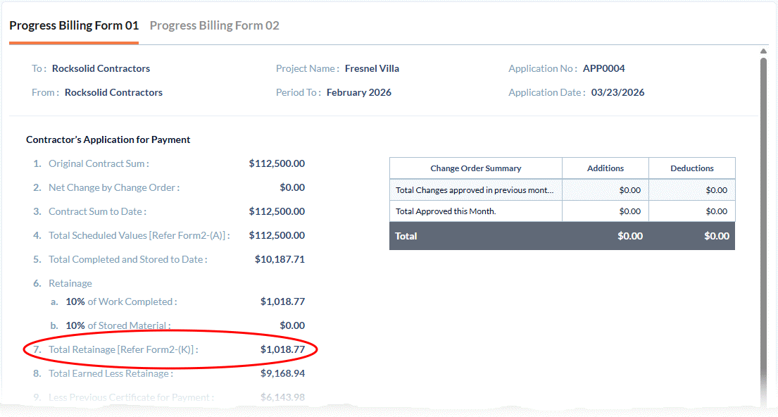Viewport: 778px width, 417px height.
Task: Click the Total Completed and Stored amount $10,187.71
Action: pos(280,259)
